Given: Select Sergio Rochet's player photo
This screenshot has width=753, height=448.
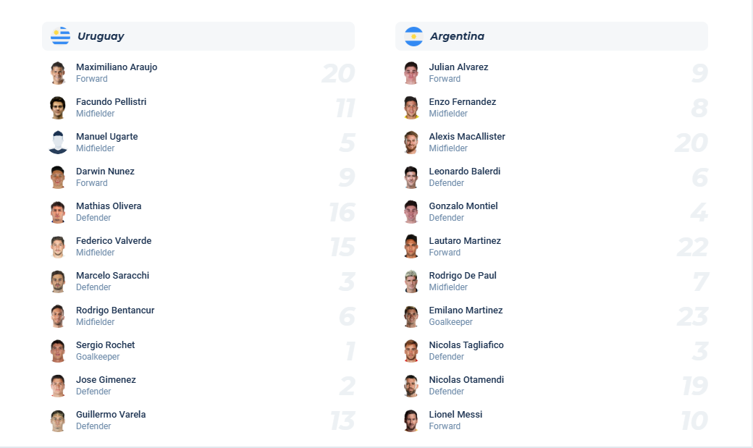Looking at the screenshot, I should click(x=58, y=350).
